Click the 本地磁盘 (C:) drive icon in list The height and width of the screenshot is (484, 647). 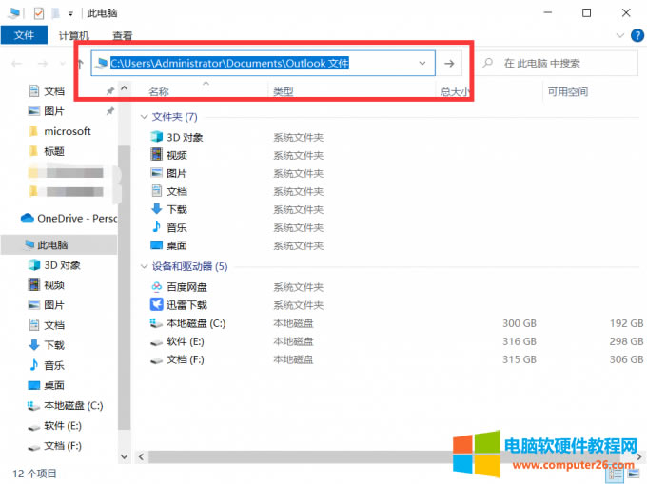(x=156, y=323)
